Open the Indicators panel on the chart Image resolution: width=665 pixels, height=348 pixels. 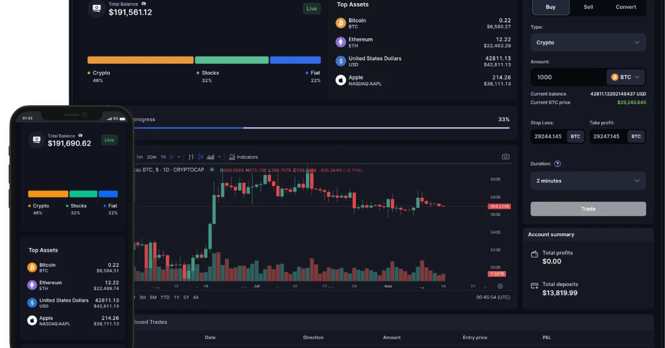[243, 157]
